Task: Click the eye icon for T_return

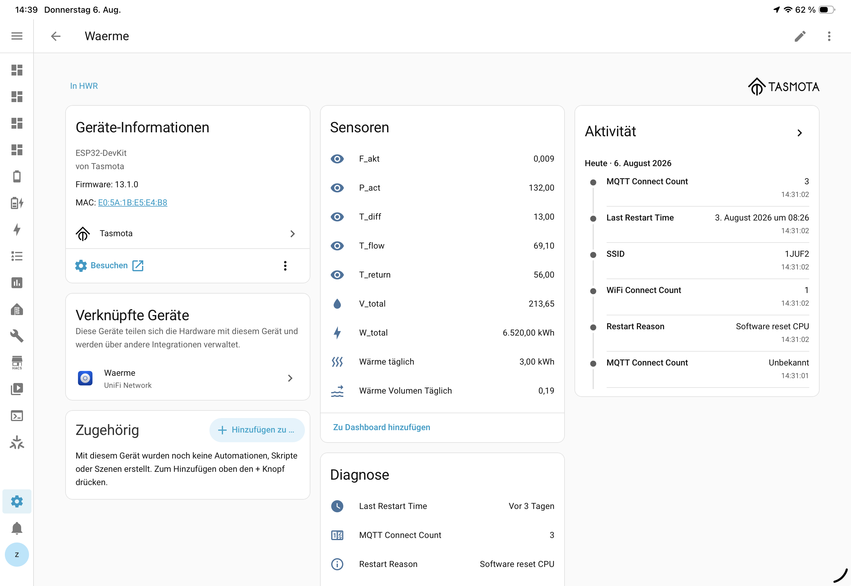Action: click(337, 275)
